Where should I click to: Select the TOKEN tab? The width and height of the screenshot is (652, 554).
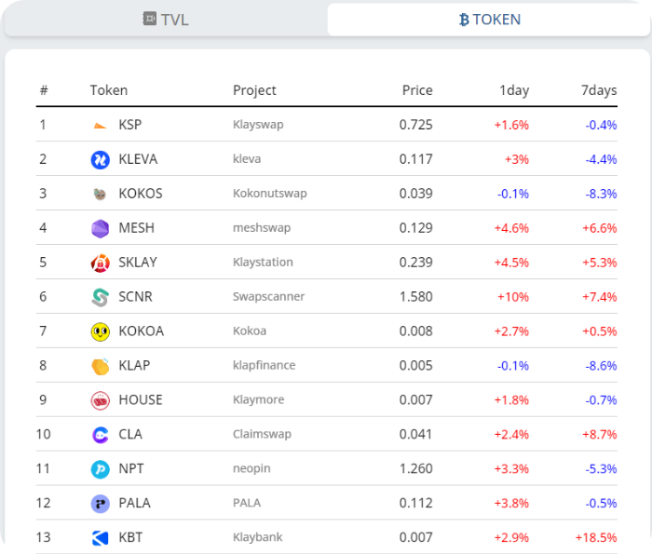489,20
